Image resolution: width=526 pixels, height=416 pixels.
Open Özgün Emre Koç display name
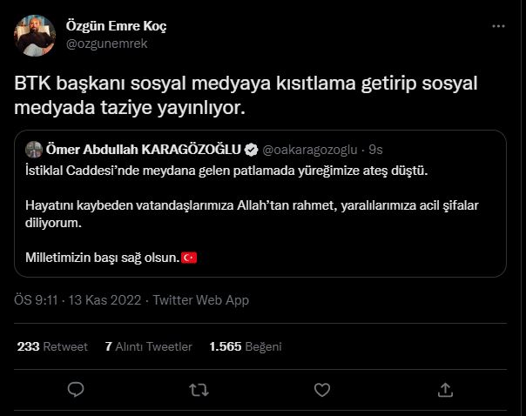pos(116,25)
